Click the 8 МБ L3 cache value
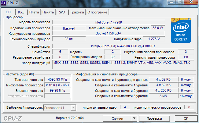Viewport: 199px width, 123px height. click(163, 96)
